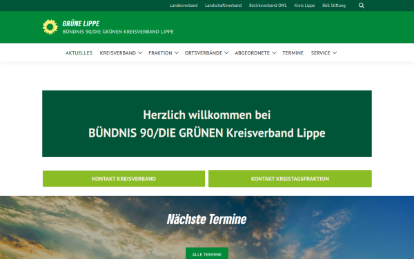The width and height of the screenshot is (414, 259).
Task: Click the GRÜNE LIPPE site title
Action: 81,23
